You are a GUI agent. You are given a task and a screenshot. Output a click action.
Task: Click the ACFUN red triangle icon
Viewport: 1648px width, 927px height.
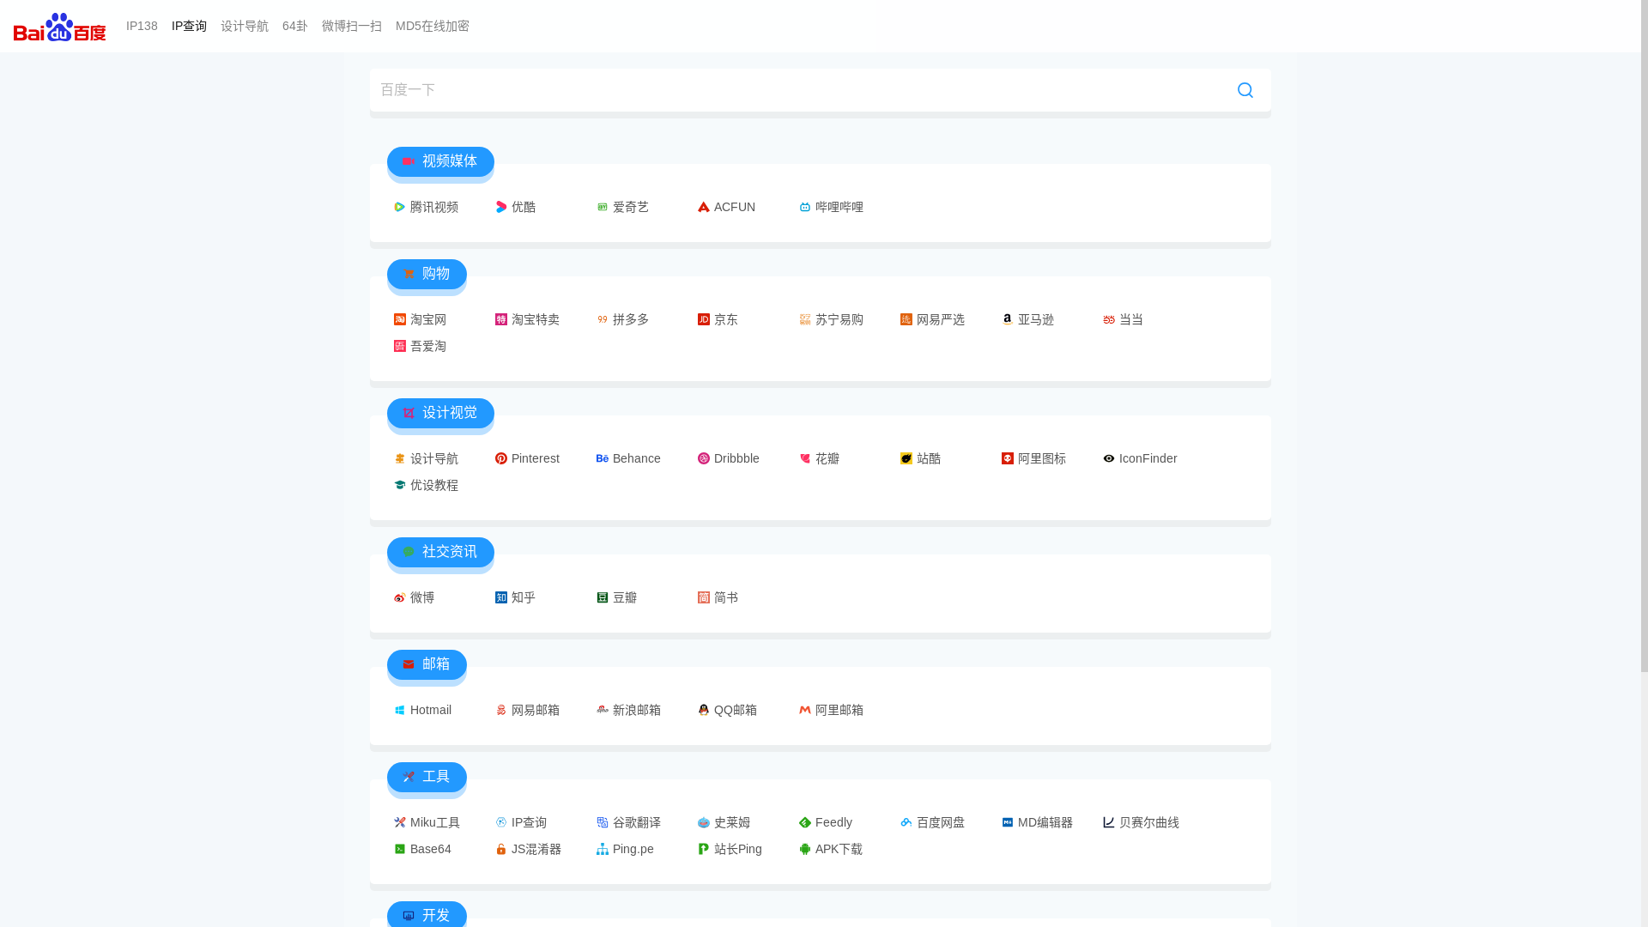[704, 207]
